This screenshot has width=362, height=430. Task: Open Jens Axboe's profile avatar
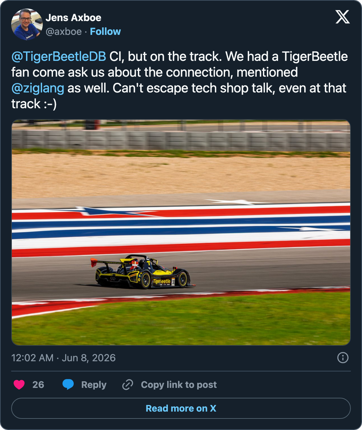point(27,24)
